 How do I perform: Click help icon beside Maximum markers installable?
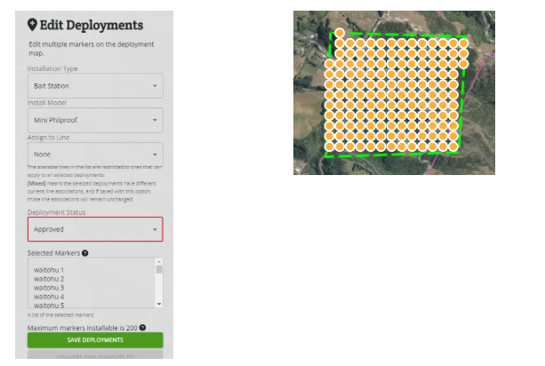pyautogui.click(x=143, y=328)
